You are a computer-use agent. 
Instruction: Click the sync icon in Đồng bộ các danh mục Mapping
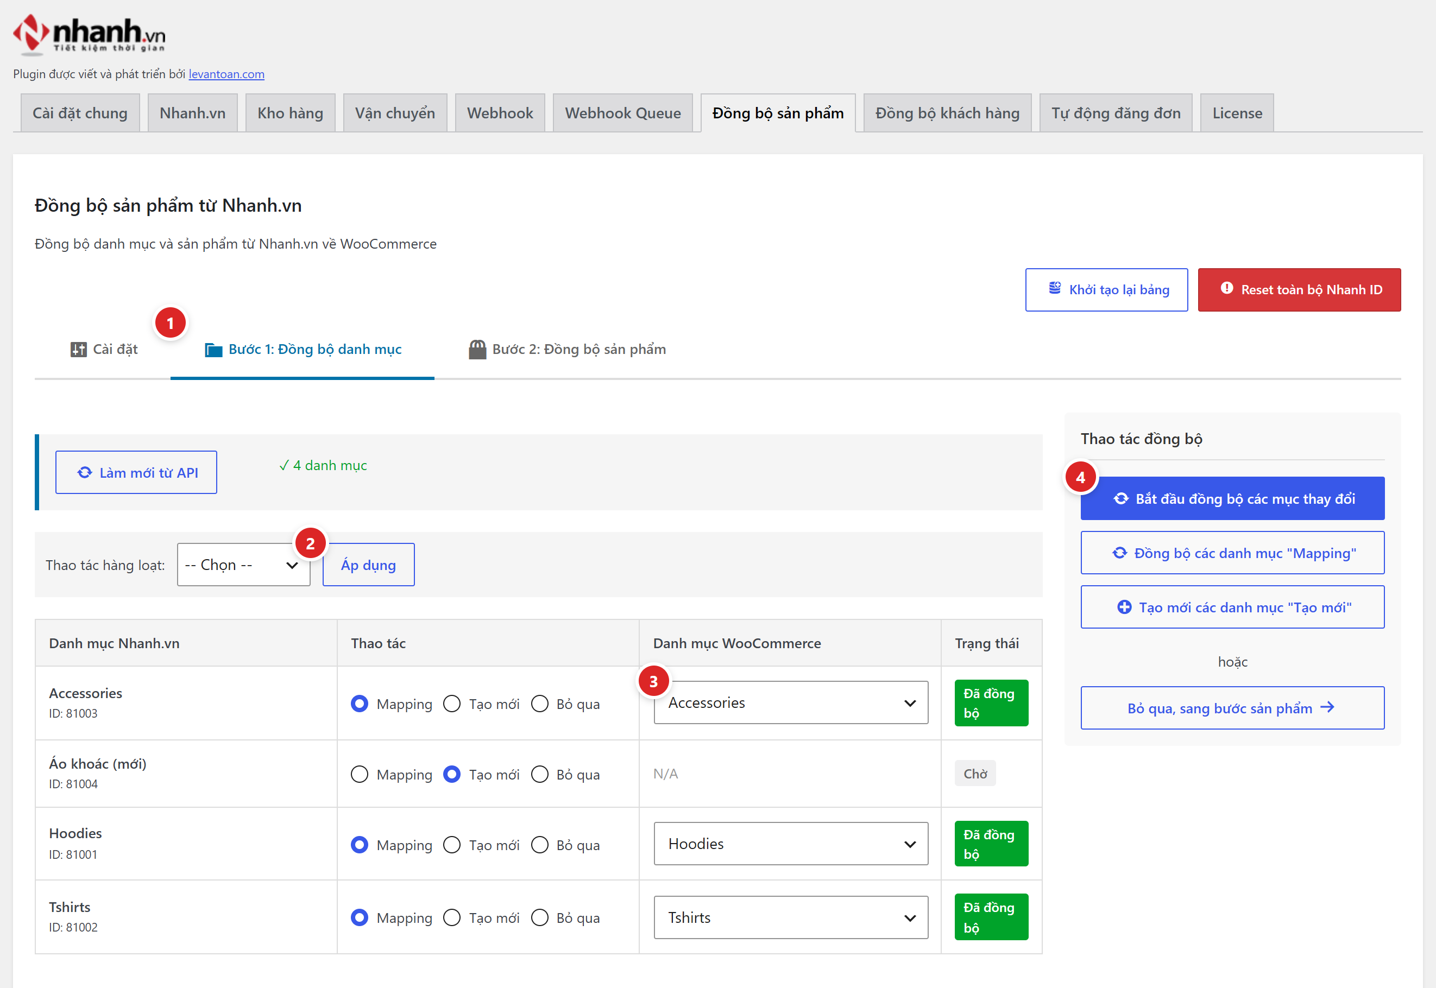(x=1119, y=553)
